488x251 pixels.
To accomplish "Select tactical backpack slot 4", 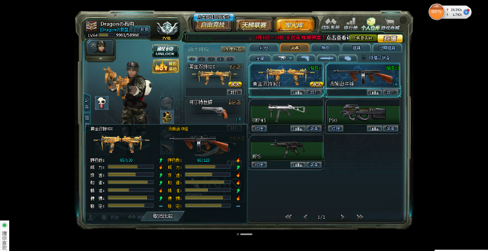I will (221, 59).
